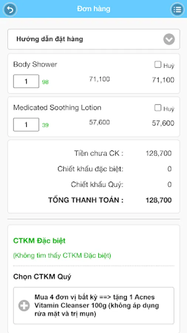Screen dimensions: 187x333
Task: Click the plus icon for CTKM Quý promotion
Action: pos(24,306)
